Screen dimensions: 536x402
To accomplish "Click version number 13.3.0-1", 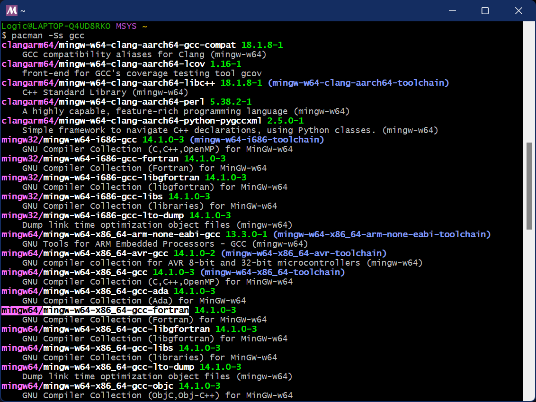I will [x=247, y=234].
